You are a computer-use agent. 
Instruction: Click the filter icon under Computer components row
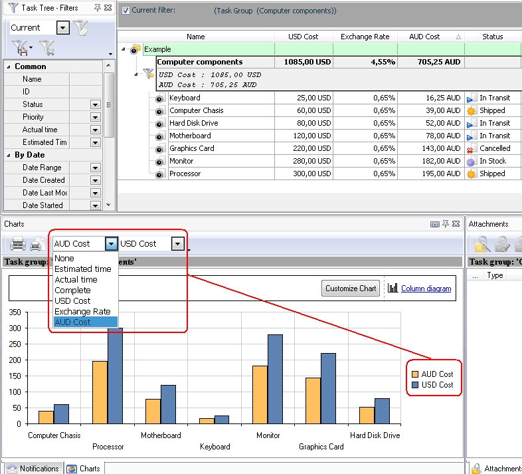[x=148, y=74]
